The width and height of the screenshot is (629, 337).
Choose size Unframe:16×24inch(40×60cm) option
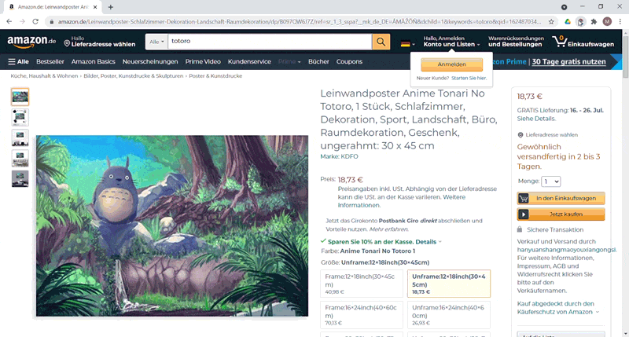pyautogui.click(x=449, y=315)
